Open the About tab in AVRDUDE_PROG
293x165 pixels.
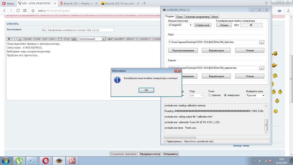coord(215,17)
